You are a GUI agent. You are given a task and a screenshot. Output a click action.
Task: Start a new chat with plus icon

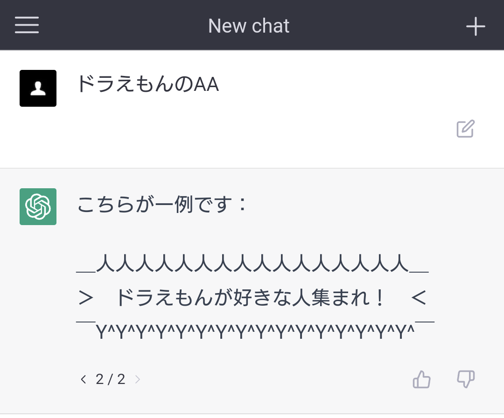pos(476,26)
